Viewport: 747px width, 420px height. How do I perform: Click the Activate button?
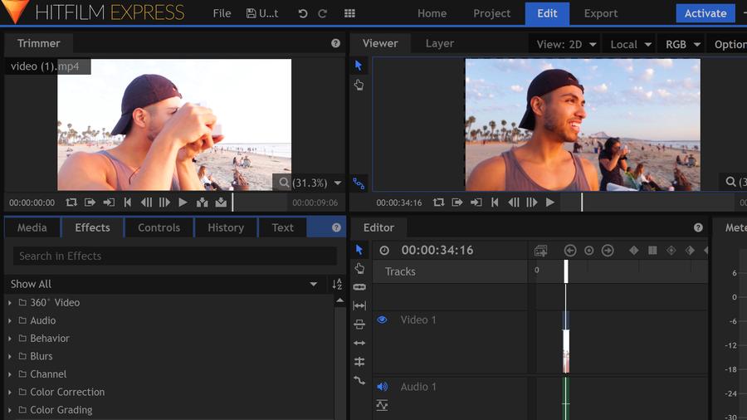pos(705,13)
